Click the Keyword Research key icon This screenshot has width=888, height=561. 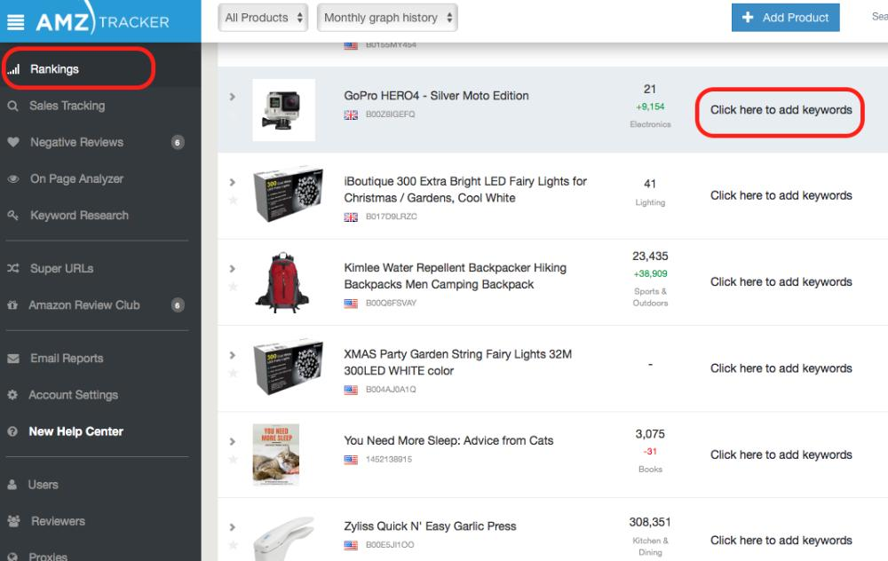pyautogui.click(x=13, y=215)
